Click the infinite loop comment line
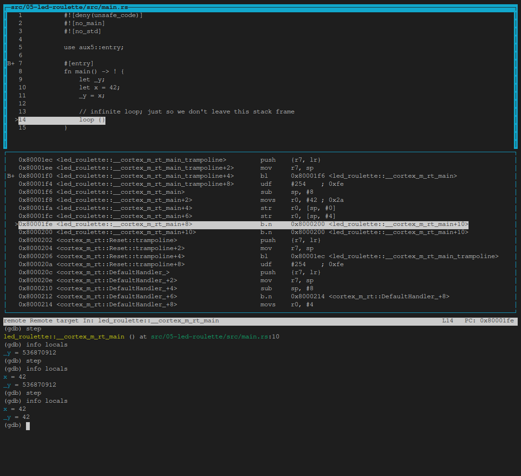The image size is (521, 476). (187, 112)
